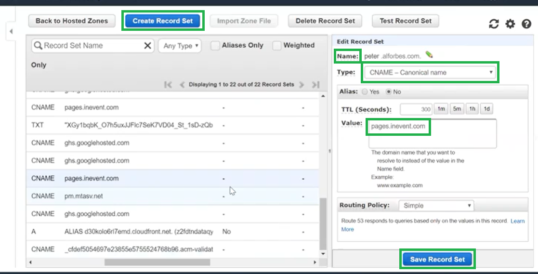Set TTL to 1h
This screenshot has height=274, width=538.
click(472, 109)
